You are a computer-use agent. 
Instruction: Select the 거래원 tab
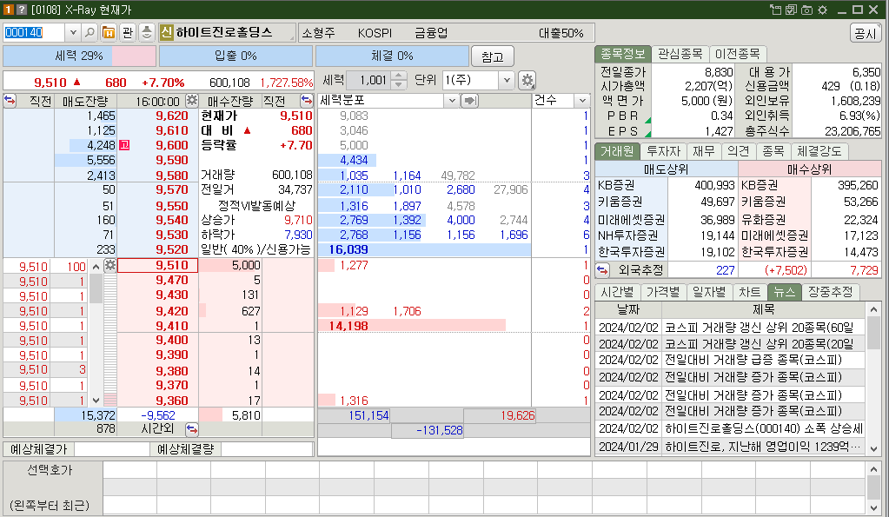click(617, 151)
